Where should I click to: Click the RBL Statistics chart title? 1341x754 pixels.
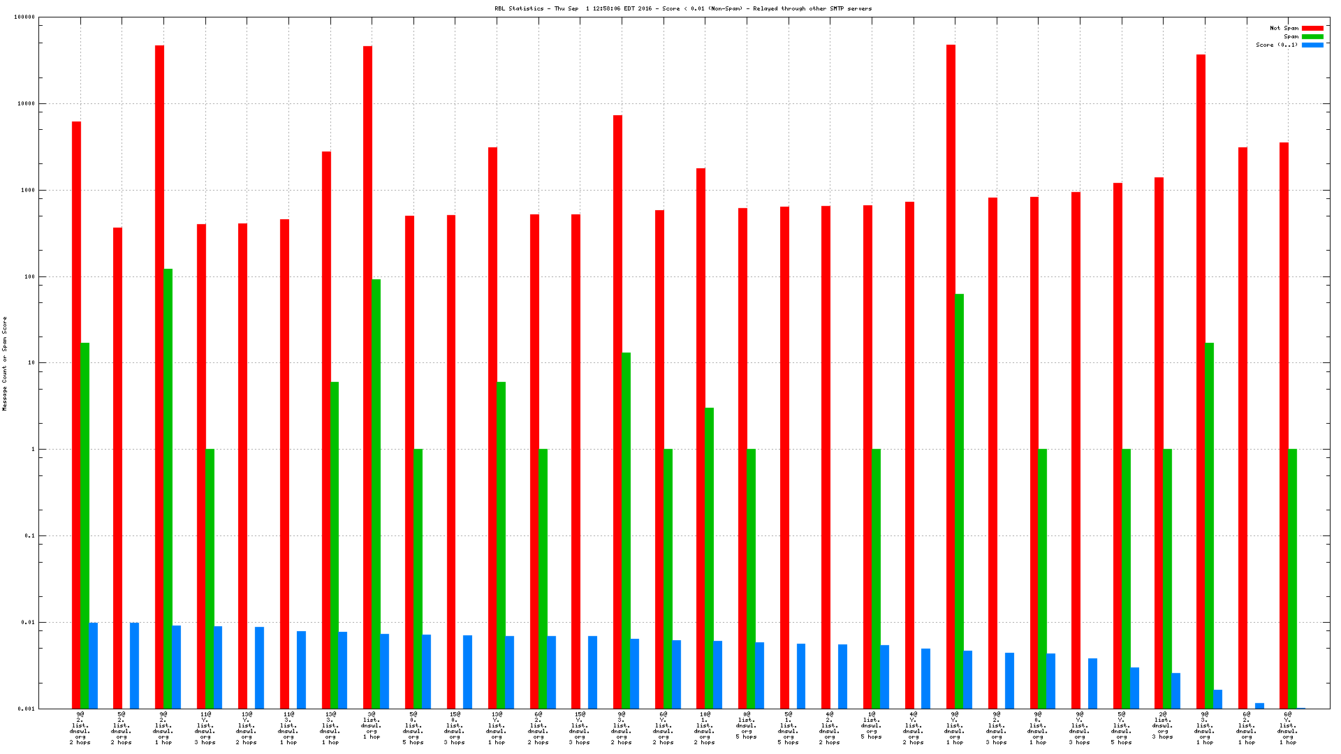(x=683, y=8)
